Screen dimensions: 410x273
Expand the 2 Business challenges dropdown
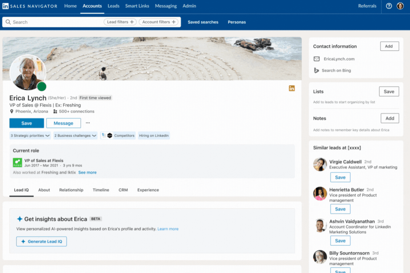pos(75,136)
